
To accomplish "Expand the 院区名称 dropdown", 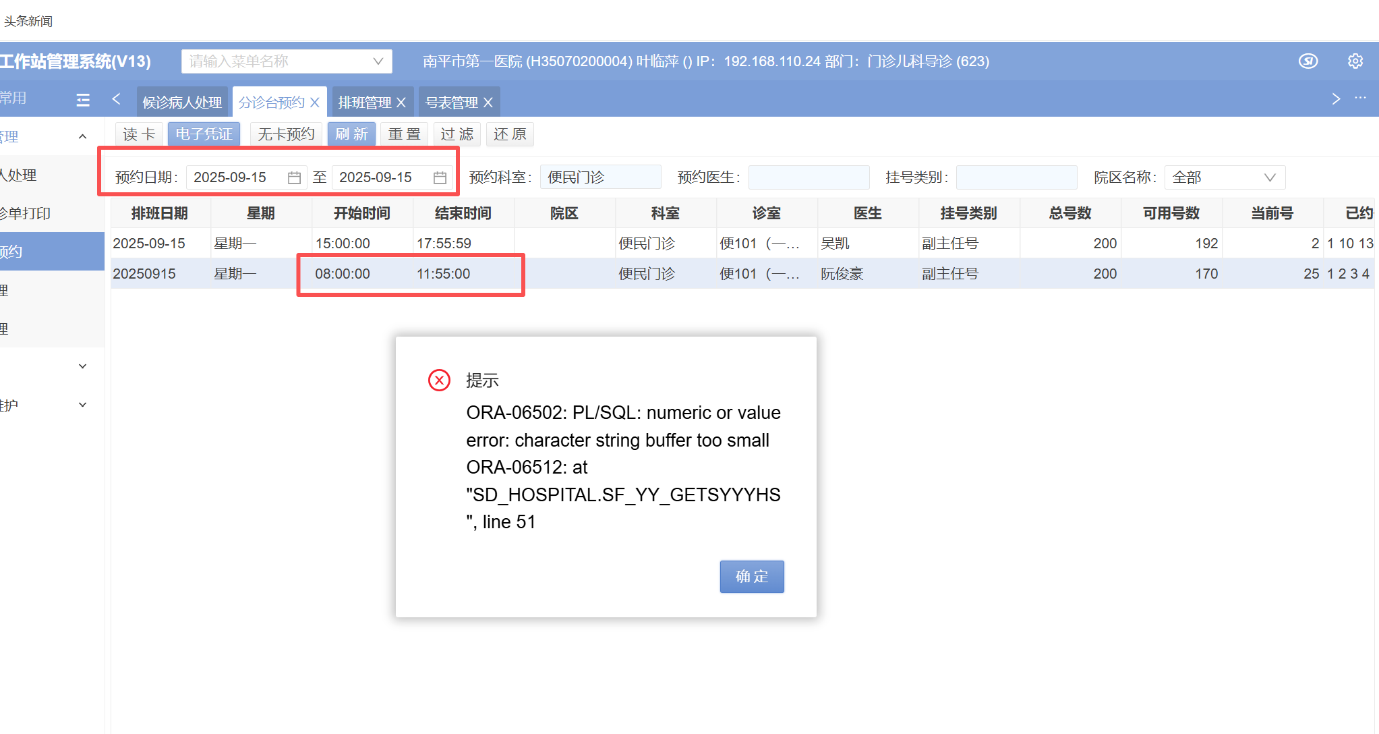I will point(1269,177).
